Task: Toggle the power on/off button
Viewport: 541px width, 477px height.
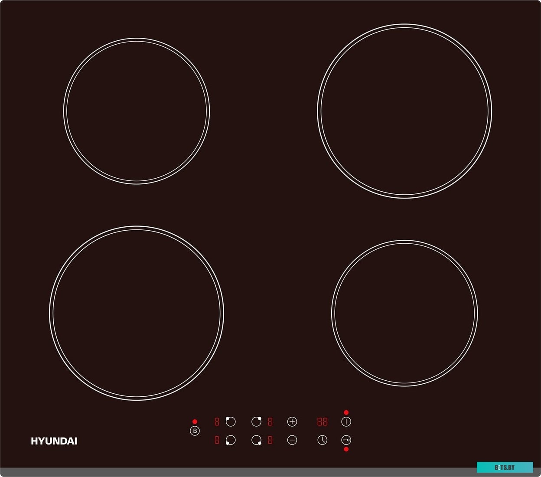Action: [346, 421]
